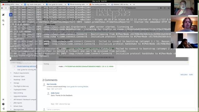Open the help question-mark icon
The image size is (199, 112).
(3, 104)
